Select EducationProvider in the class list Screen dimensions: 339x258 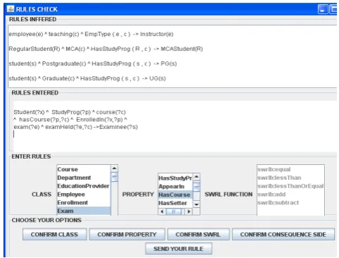84,186
